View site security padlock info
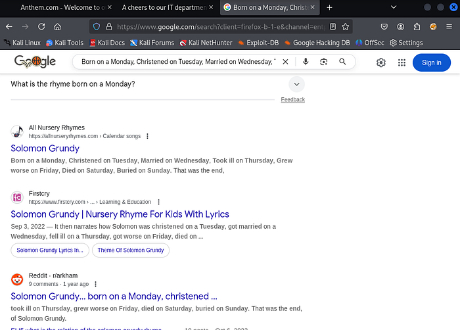This screenshot has width=460, height=330. 109,27
